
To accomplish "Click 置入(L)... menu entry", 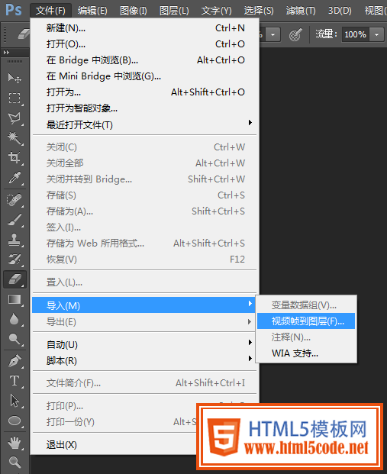I will coord(144,282).
